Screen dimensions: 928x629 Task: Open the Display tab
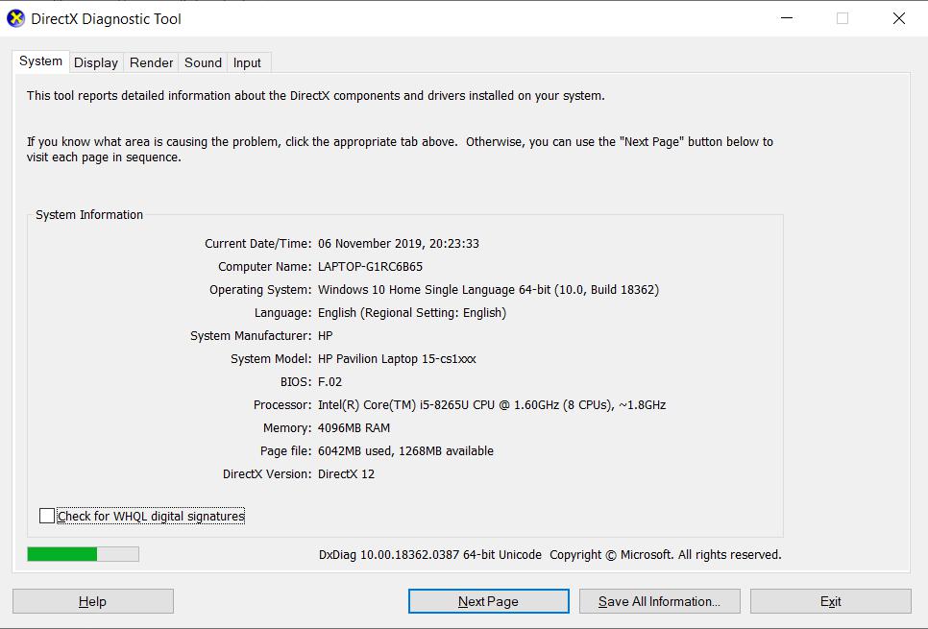click(x=96, y=62)
